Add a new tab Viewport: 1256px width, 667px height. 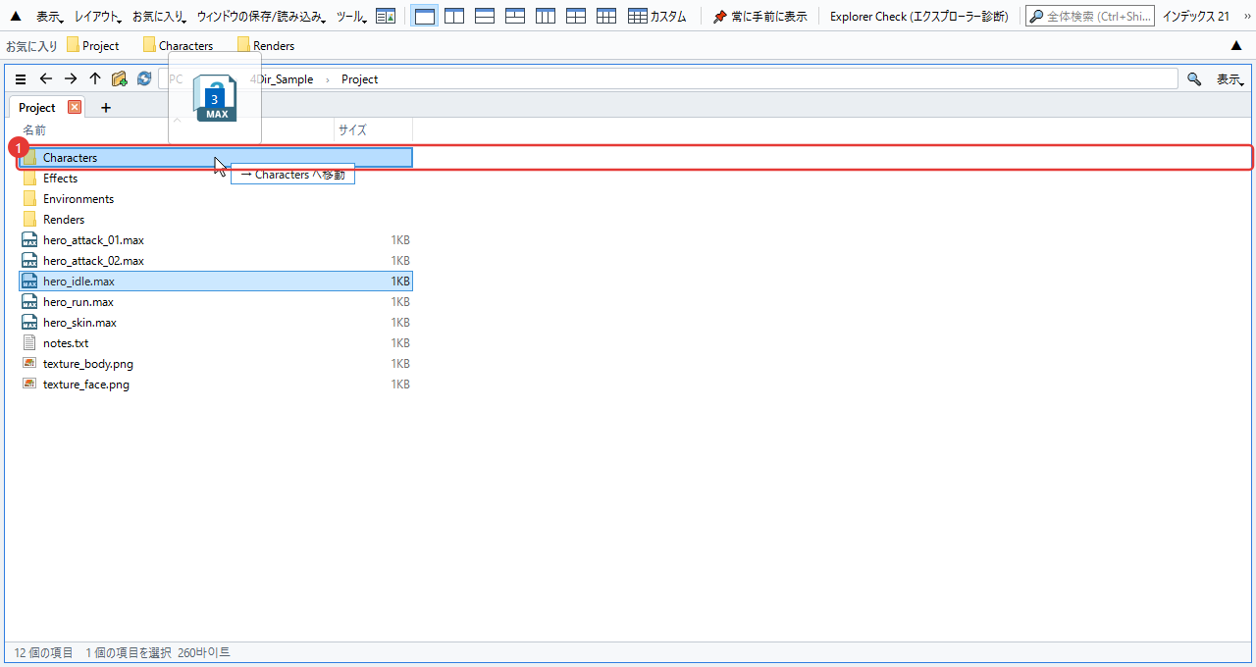[106, 108]
